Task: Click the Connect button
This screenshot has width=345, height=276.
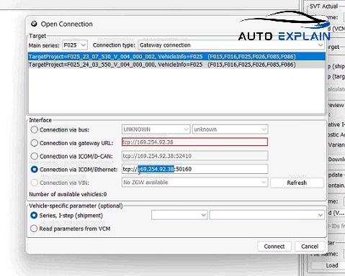Action: tap(274, 247)
